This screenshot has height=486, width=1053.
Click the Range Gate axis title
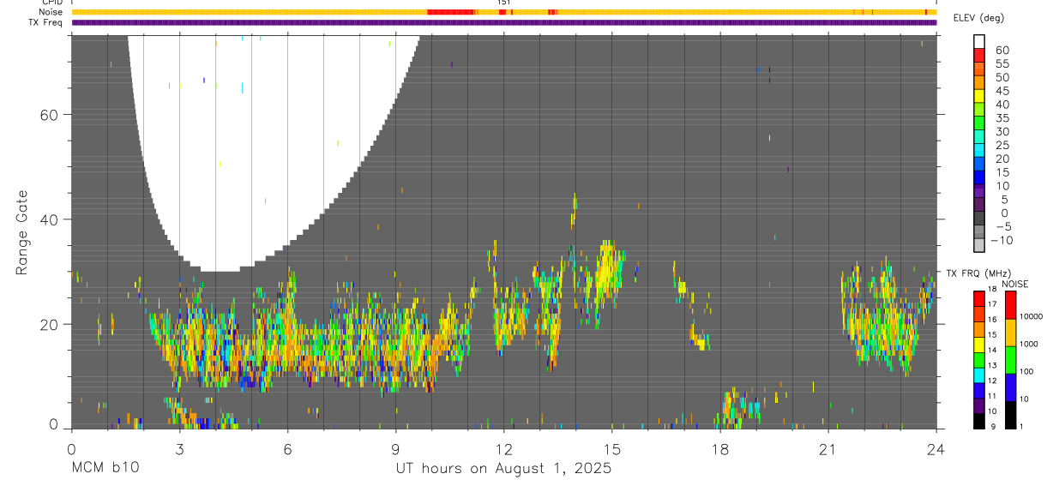click(x=23, y=232)
